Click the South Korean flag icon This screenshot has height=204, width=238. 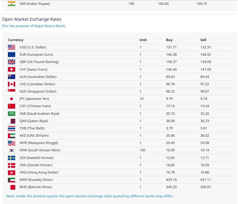12,150
